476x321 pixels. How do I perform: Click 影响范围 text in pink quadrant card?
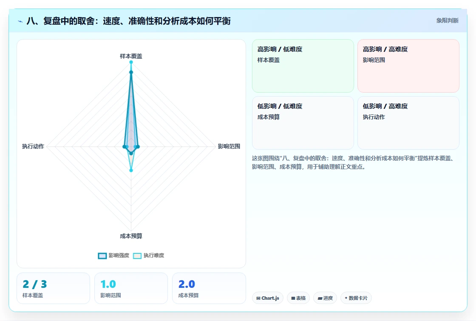(374, 60)
